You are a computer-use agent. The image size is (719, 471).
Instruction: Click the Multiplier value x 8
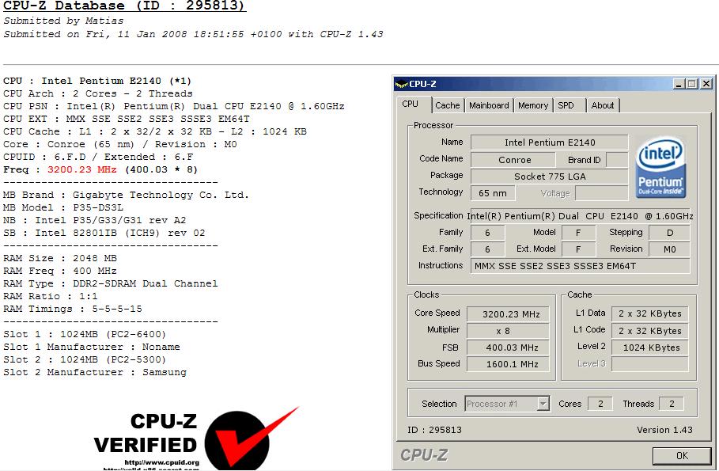[x=508, y=331]
